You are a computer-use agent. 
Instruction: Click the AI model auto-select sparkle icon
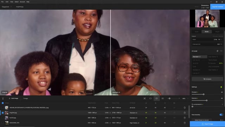click(217, 51)
